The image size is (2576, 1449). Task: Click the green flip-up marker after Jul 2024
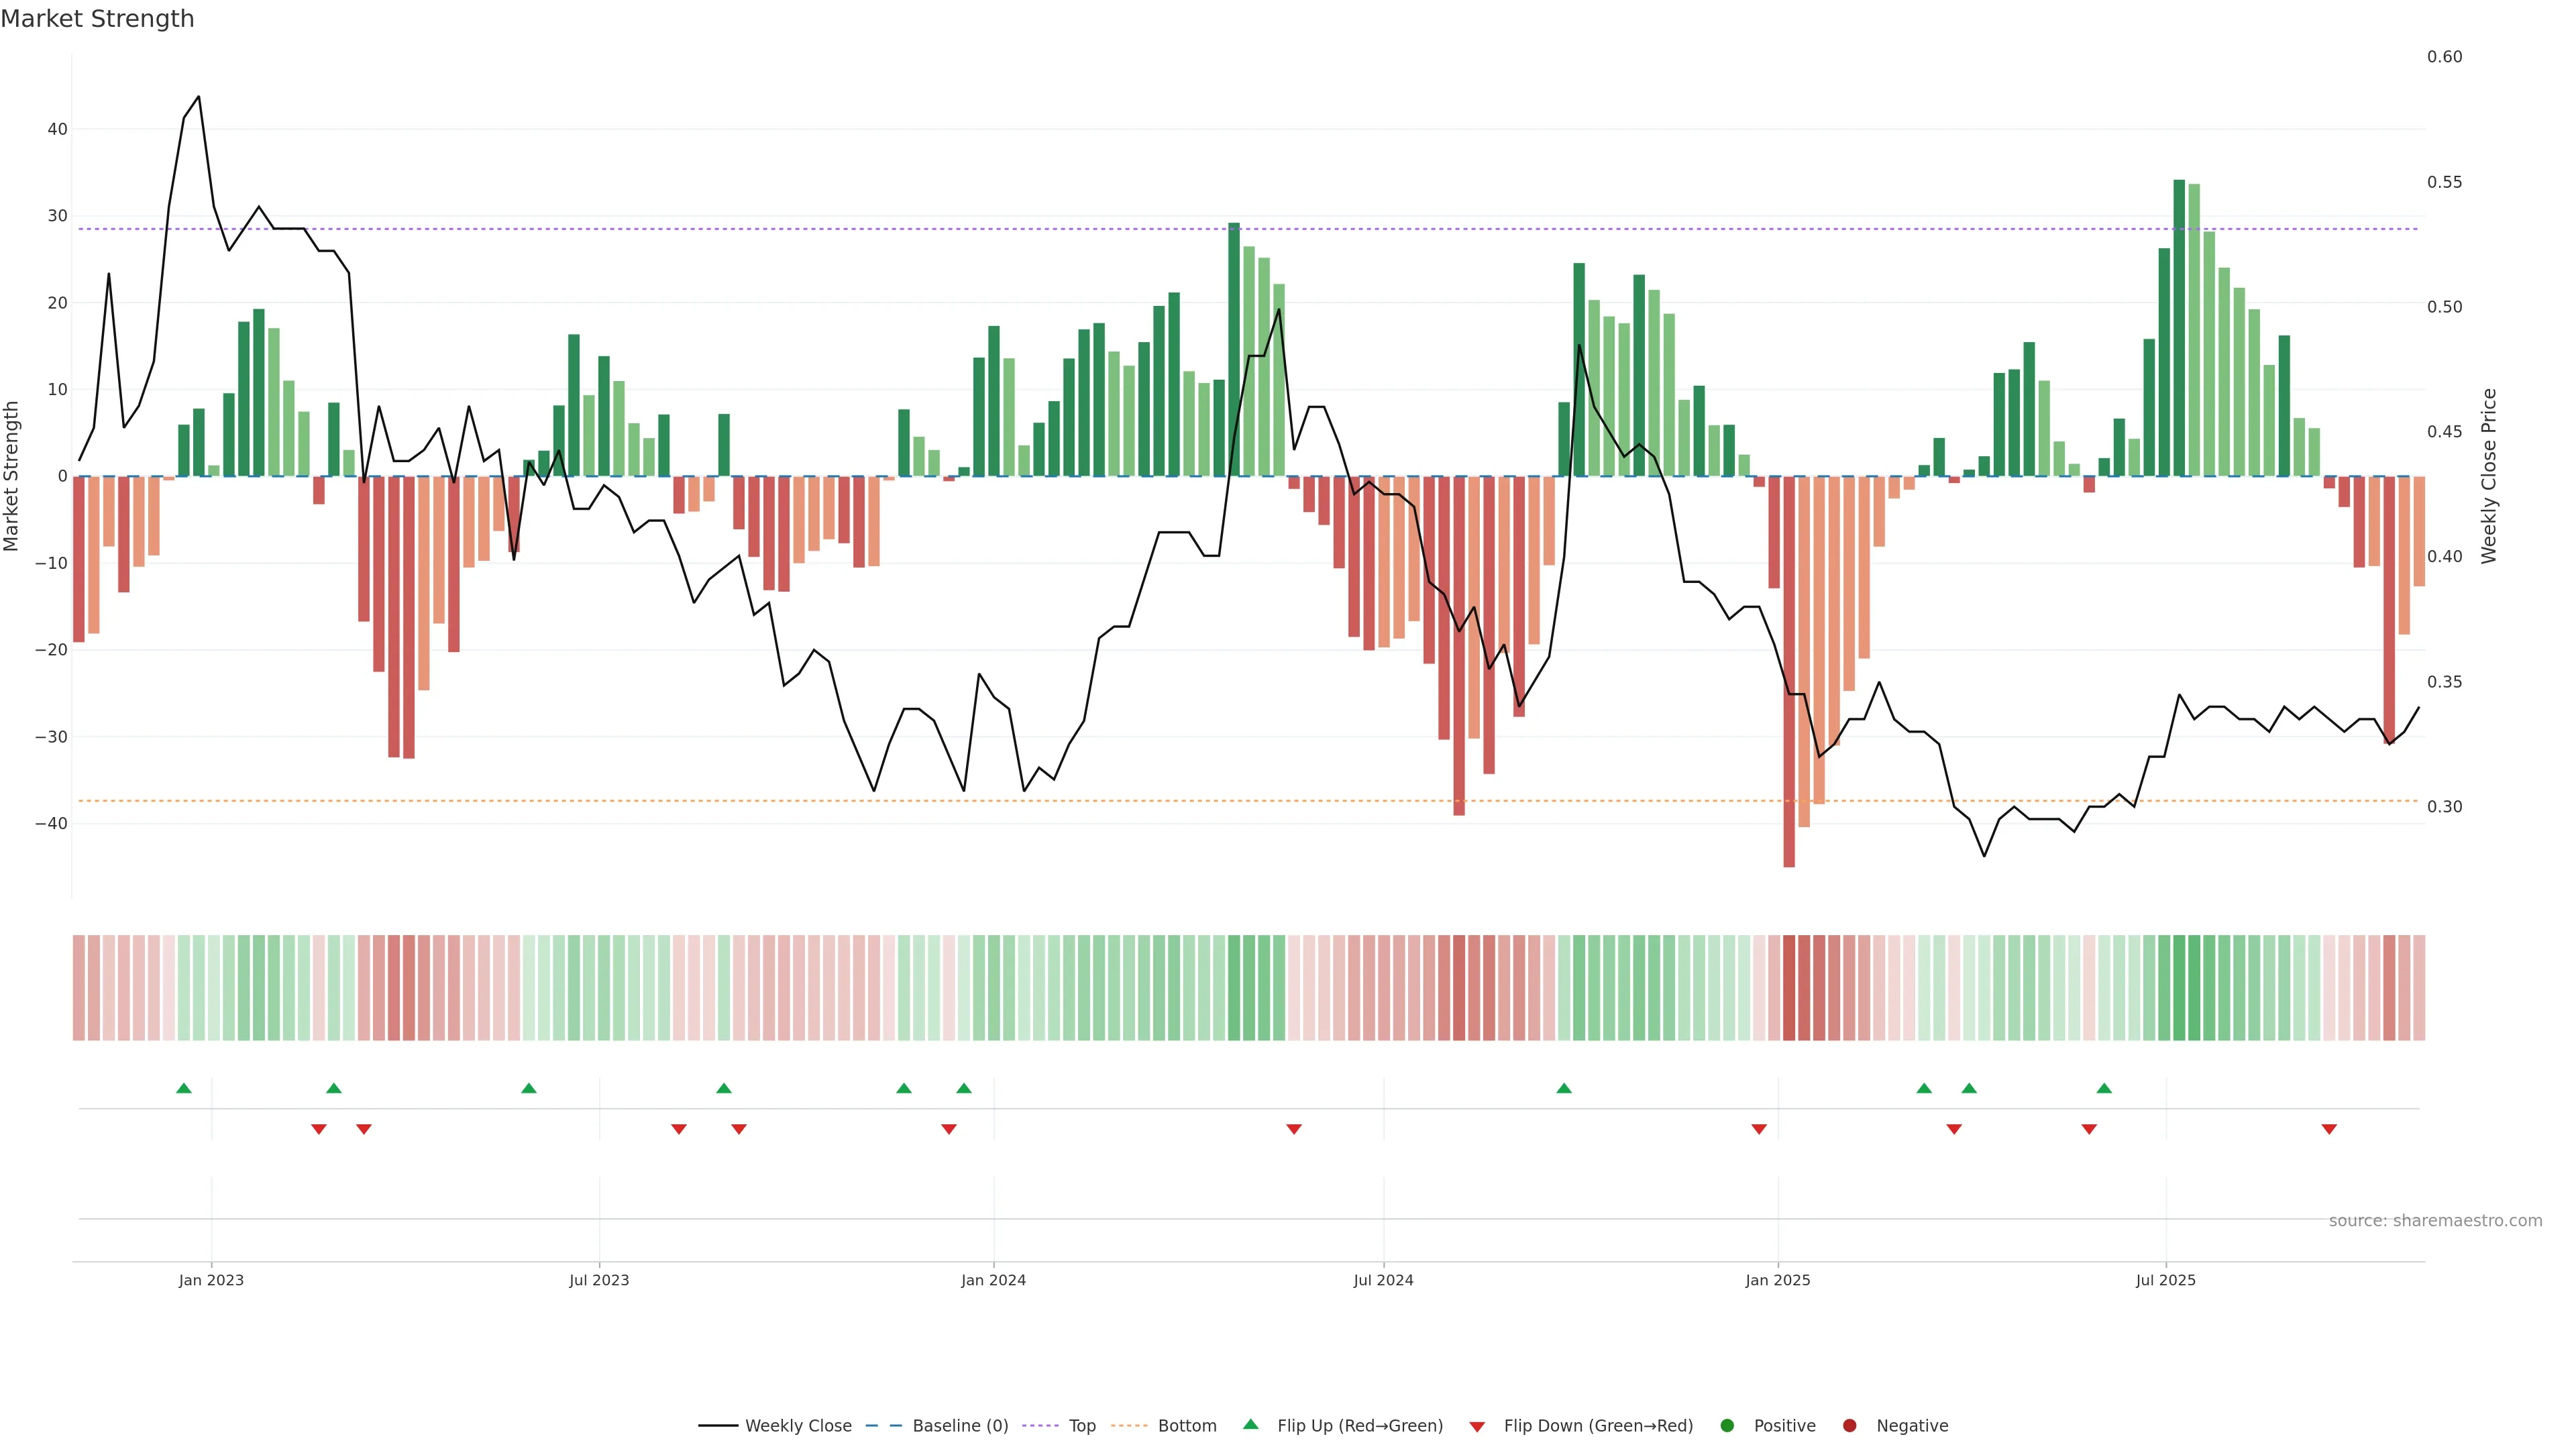pyautogui.click(x=1564, y=1088)
